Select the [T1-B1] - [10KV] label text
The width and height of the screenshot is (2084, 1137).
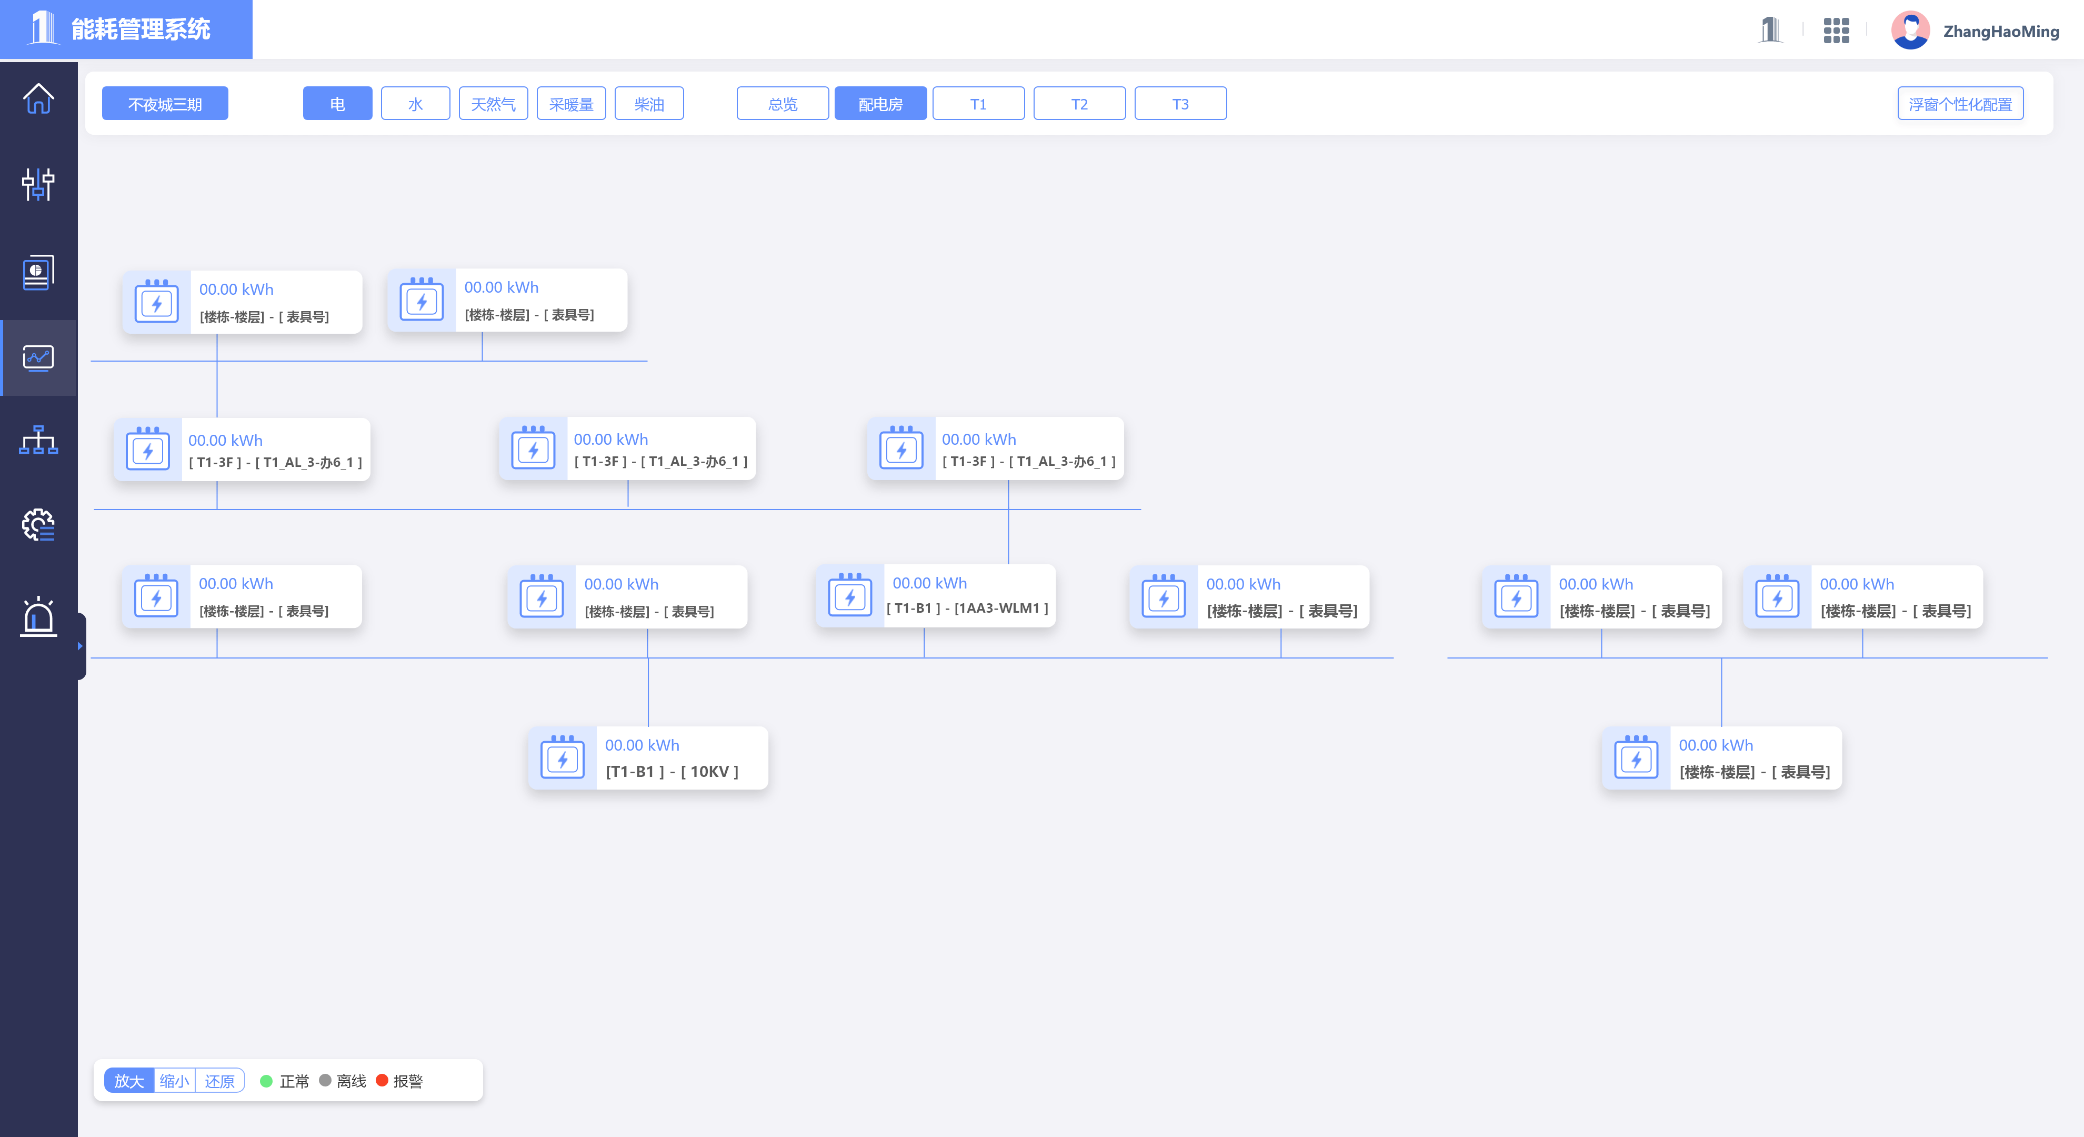[672, 771]
